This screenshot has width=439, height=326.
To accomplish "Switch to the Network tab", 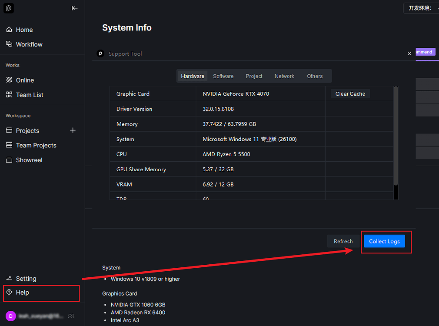I will tap(284, 76).
